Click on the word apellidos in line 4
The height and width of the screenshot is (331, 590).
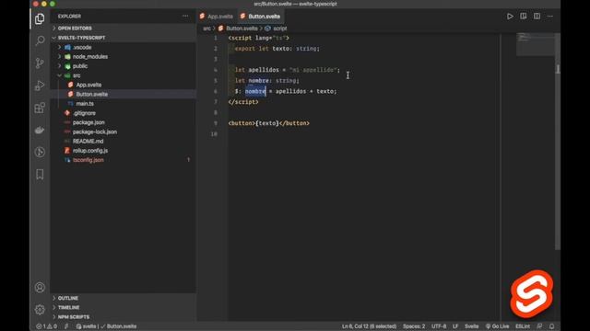click(264, 70)
